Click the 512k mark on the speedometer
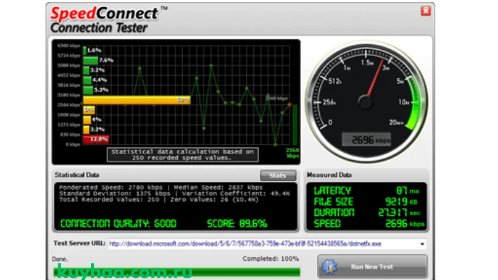 pyautogui.click(x=335, y=82)
